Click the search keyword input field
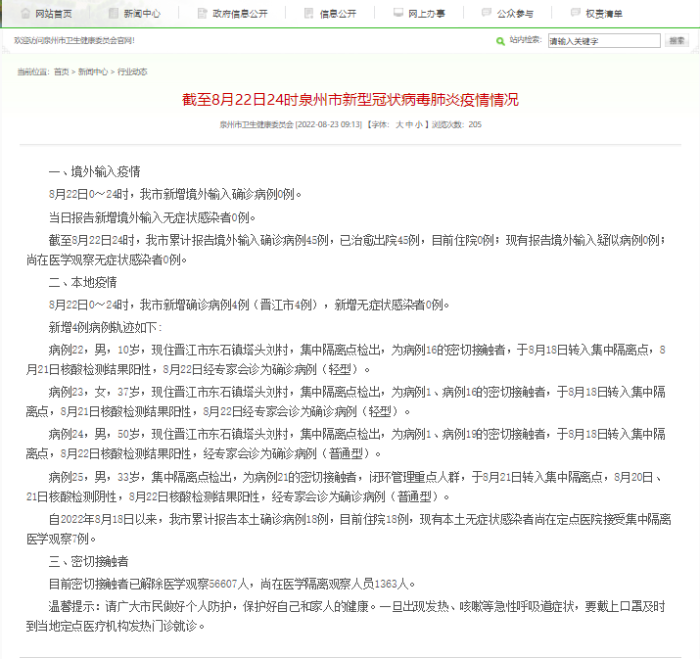 (x=603, y=41)
